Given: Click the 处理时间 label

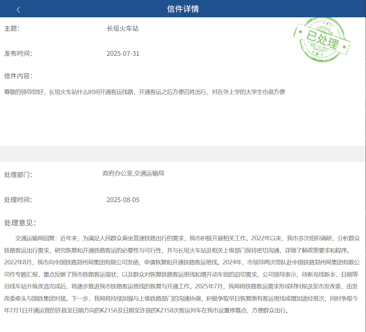Looking at the screenshot, I should coord(18,200).
